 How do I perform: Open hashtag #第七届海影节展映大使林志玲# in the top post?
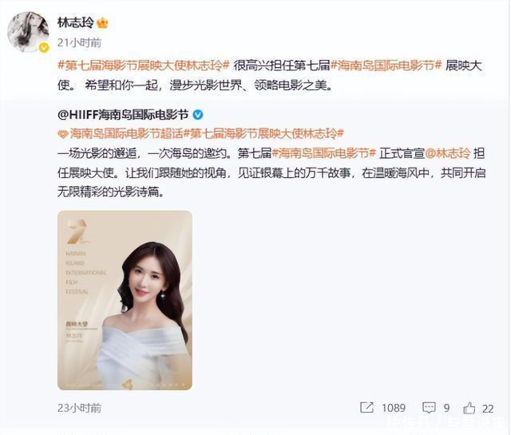[144, 65]
